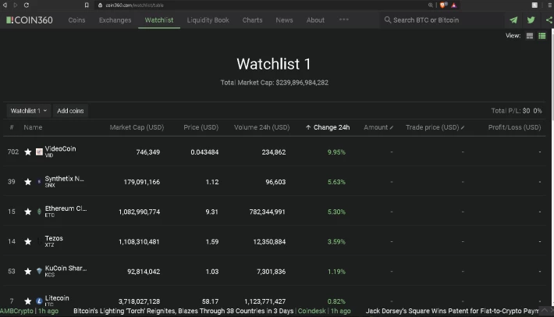554x317 pixels.
Task: Sort by the Name column header
Action: (33, 127)
